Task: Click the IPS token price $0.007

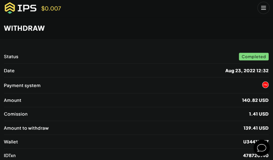Action: pyautogui.click(x=51, y=8)
